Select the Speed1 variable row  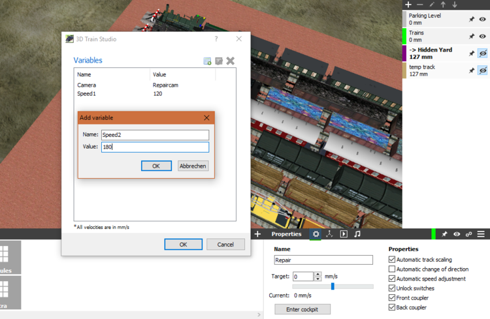[155, 94]
